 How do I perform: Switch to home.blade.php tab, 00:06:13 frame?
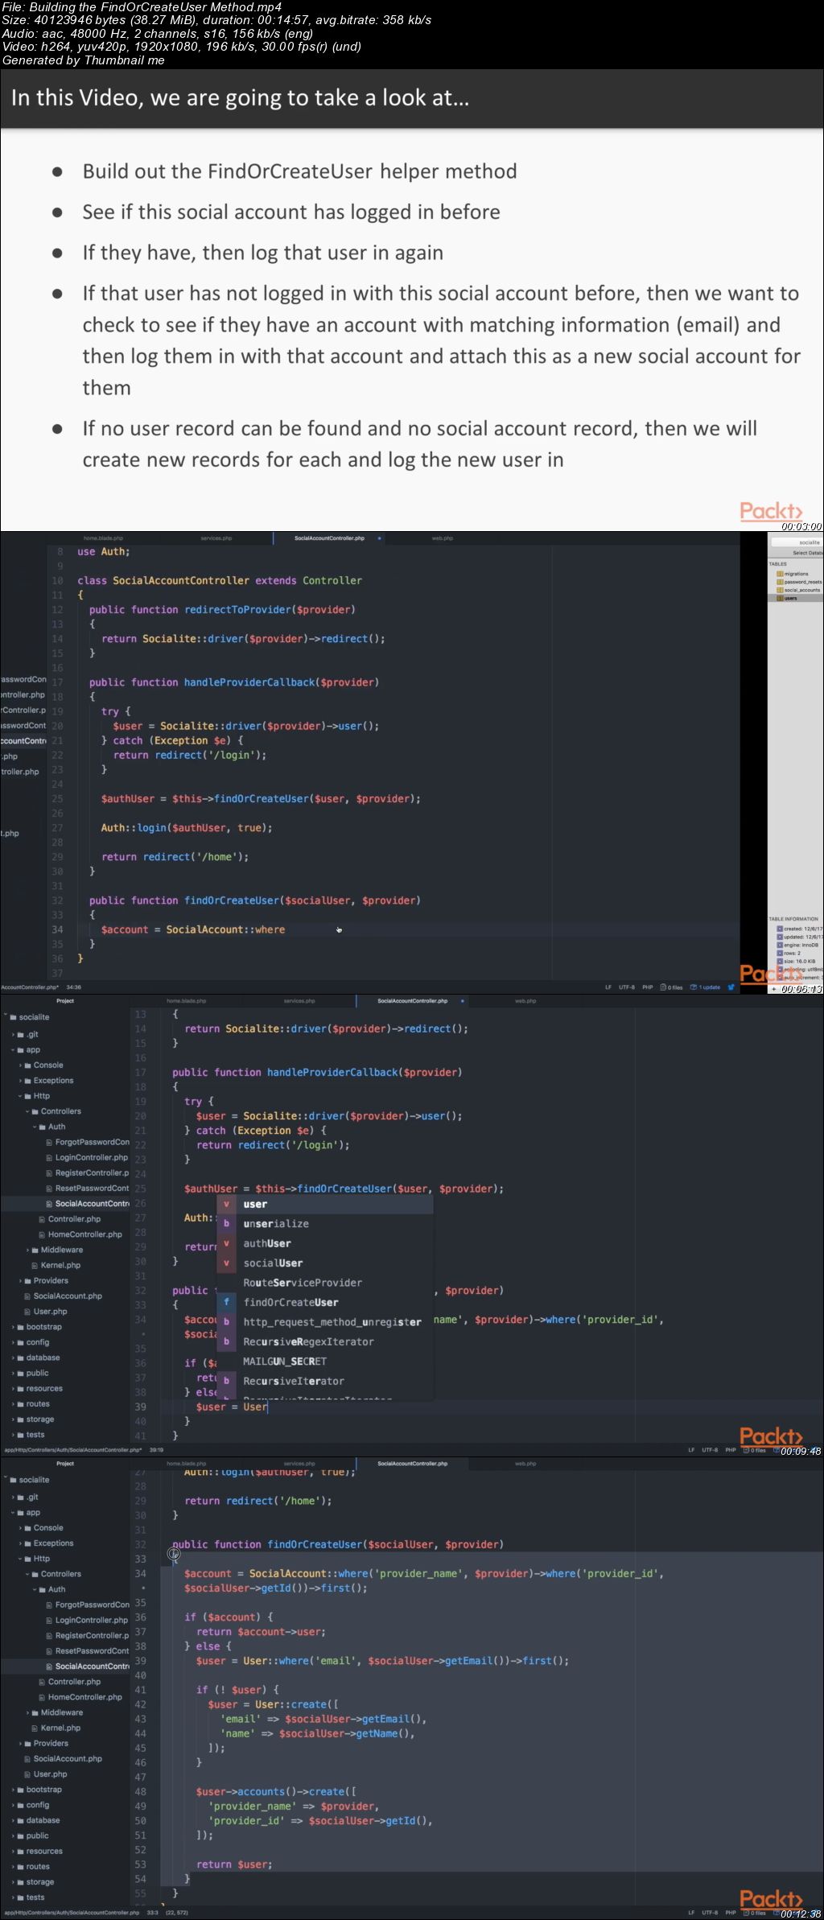103,538
